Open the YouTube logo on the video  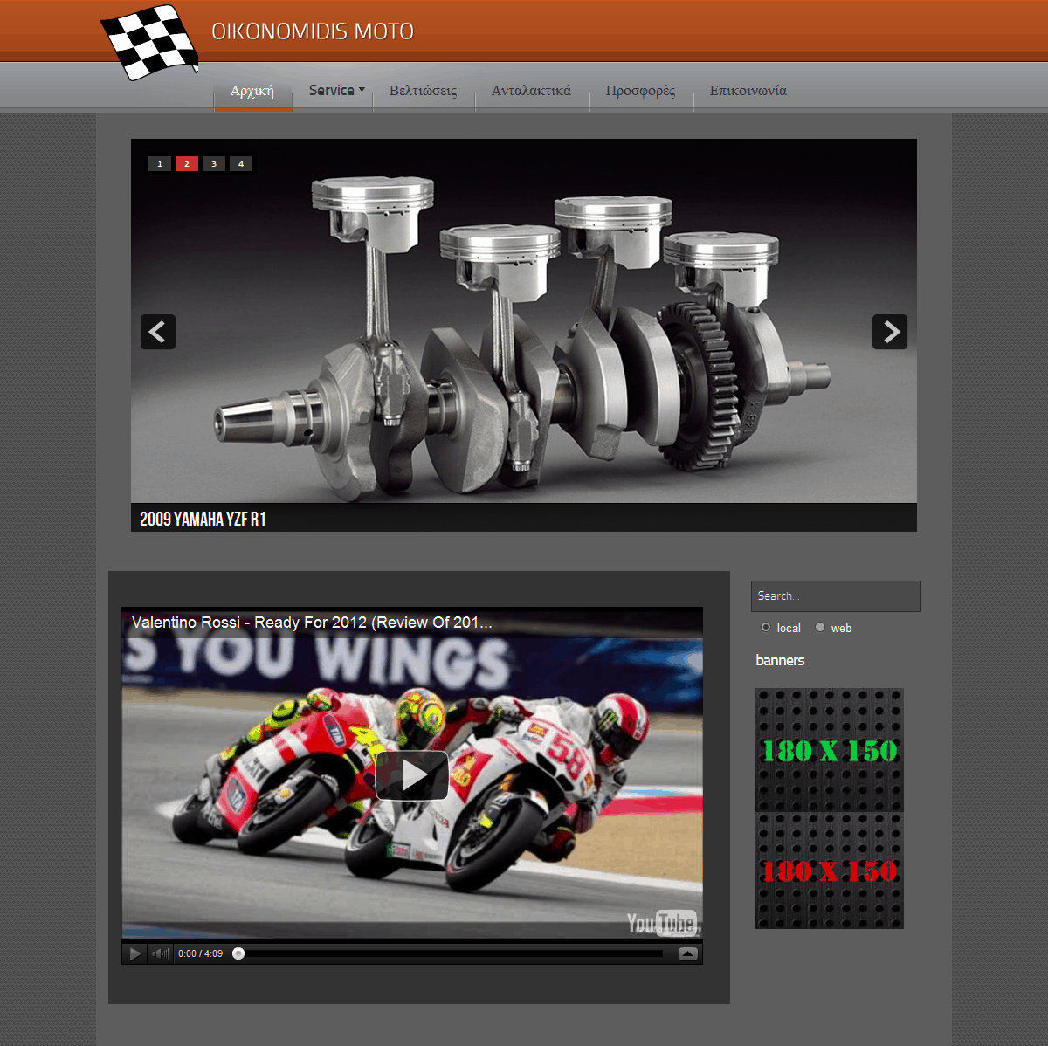pyautogui.click(x=663, y=923)
